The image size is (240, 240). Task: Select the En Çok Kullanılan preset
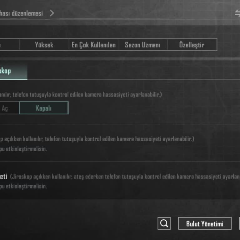[x=93, y=45]
